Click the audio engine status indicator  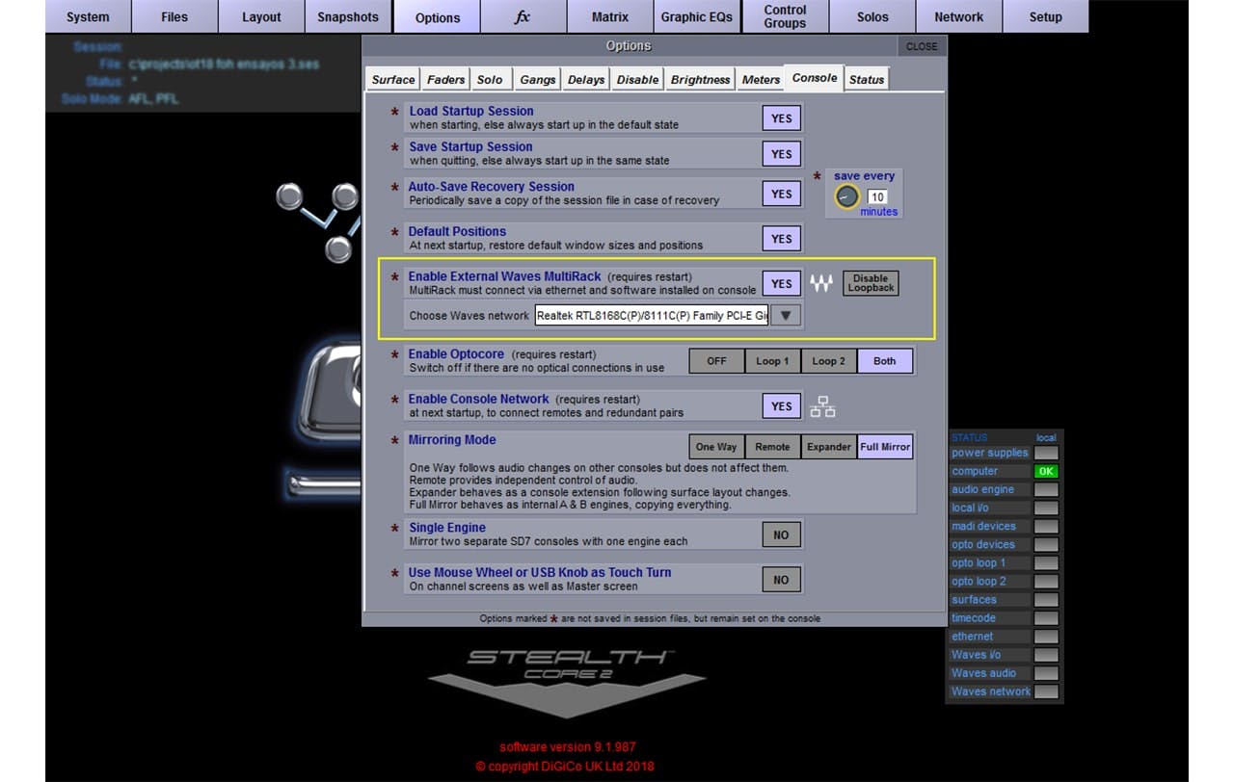coord(1046,490)
